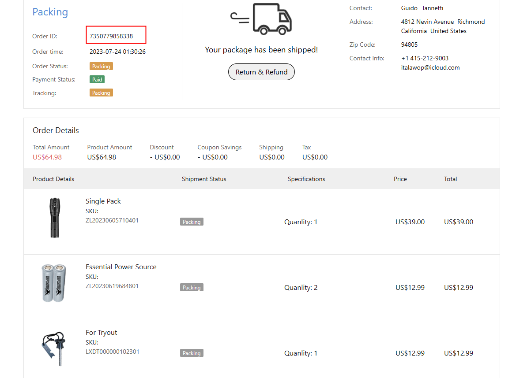531x378 pixels.
Task: Click the Essential Power Source title
Action: click(x=121, y=267)
